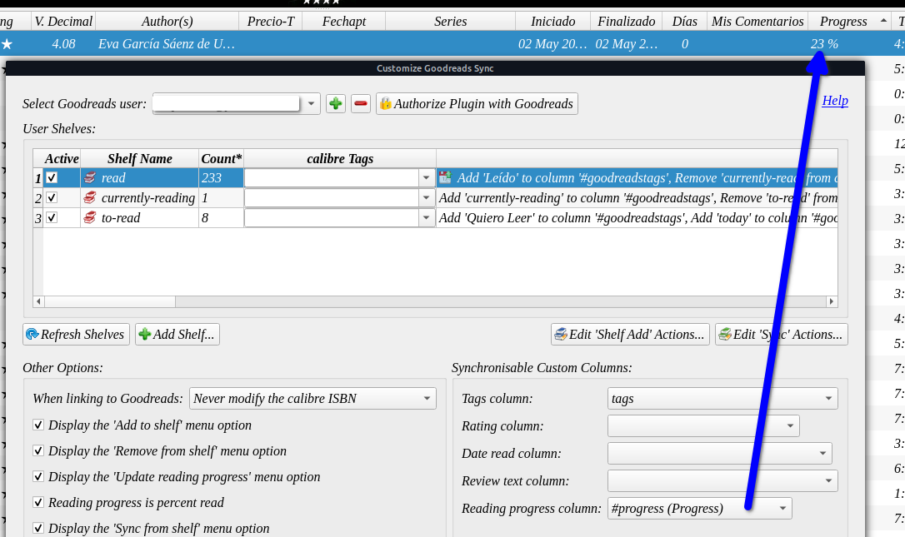Select the currently-reading shelf name
This screenshot has height=537, width=905.
(148, 198)
